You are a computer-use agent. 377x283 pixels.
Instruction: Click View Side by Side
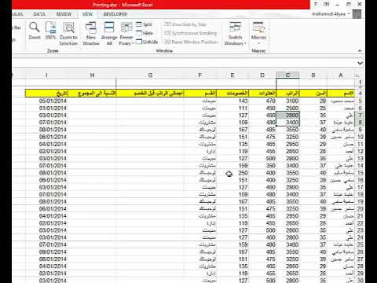[185, 24]
